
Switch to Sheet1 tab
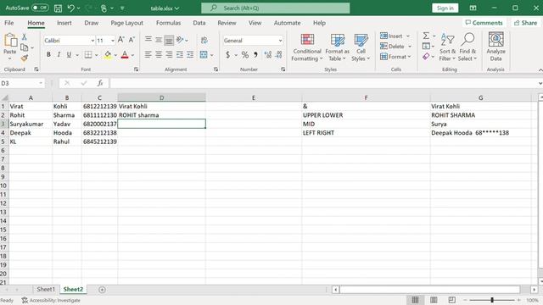46,289
